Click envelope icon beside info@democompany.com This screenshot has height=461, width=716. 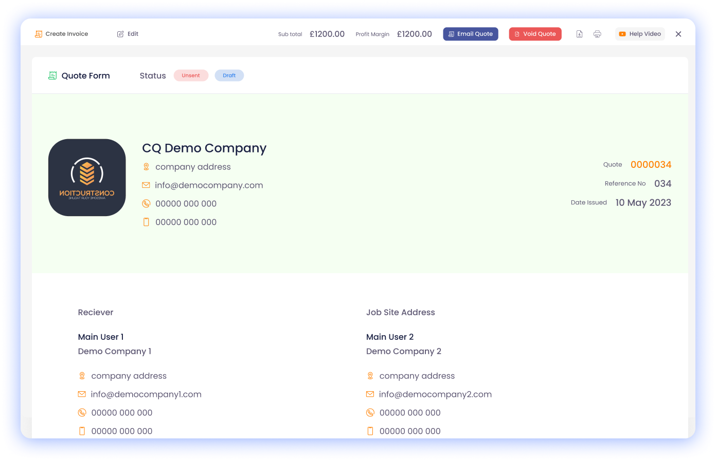146,185
